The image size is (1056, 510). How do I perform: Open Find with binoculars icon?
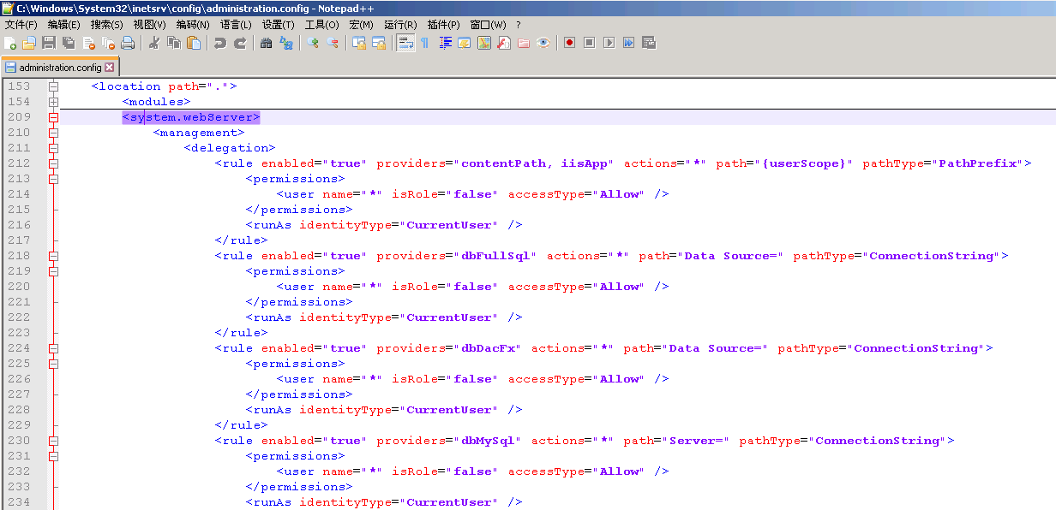pyautogui.click(x=267, y=43)
